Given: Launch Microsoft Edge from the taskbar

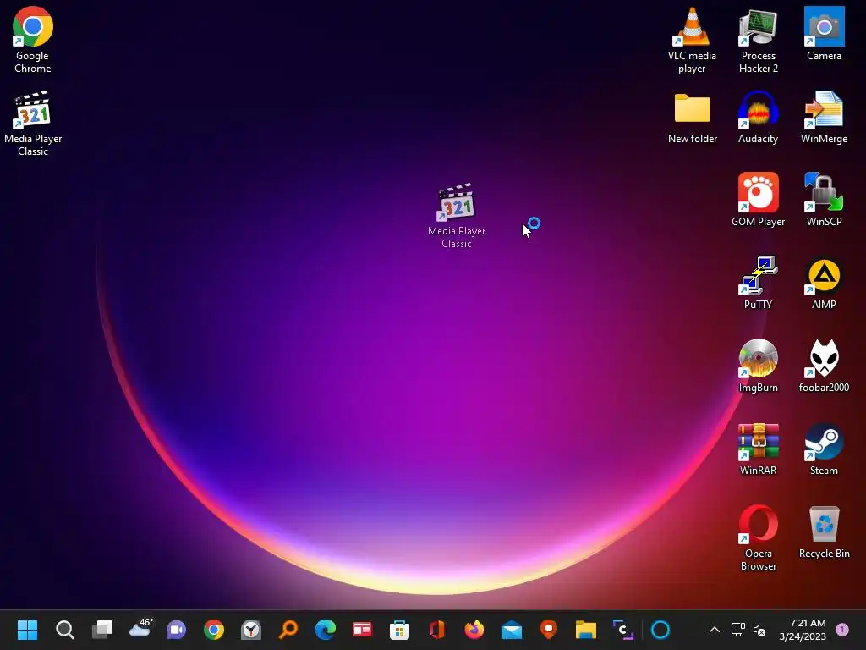Looking at the screenshot, I should (x=326, y=630).
